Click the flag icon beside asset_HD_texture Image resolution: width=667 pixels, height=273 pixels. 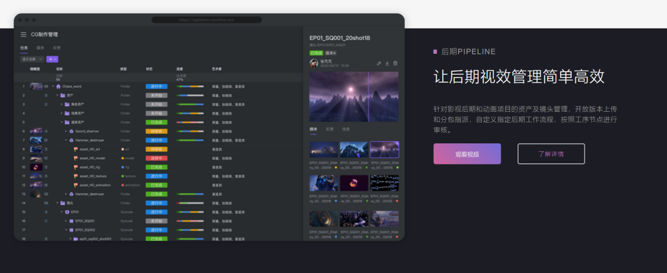[x=76, y=176]
